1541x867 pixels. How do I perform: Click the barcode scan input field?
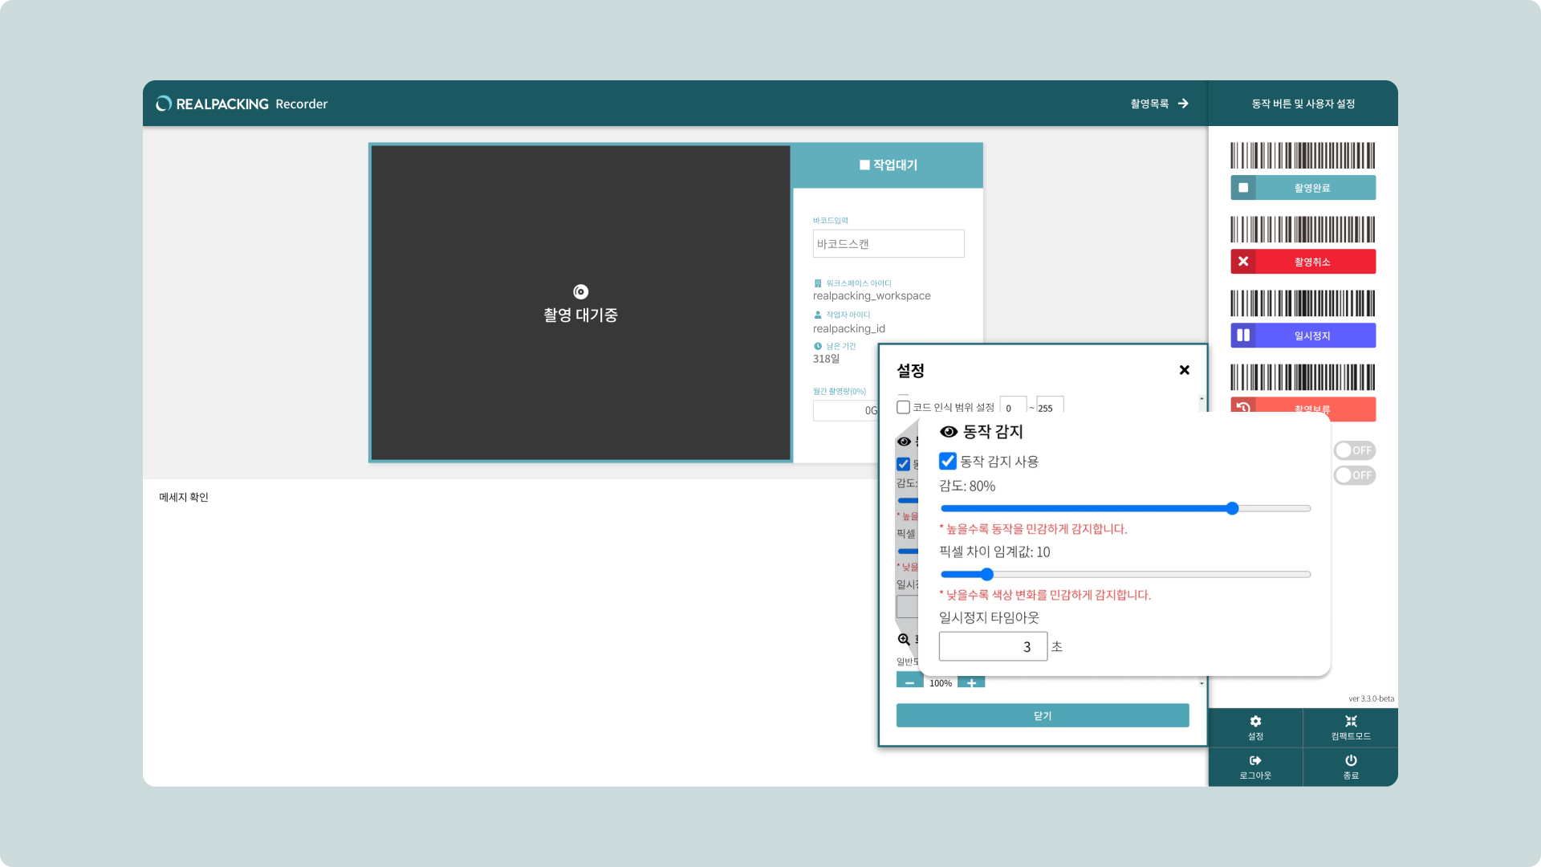pyautogui.click(x=888, y=244)
